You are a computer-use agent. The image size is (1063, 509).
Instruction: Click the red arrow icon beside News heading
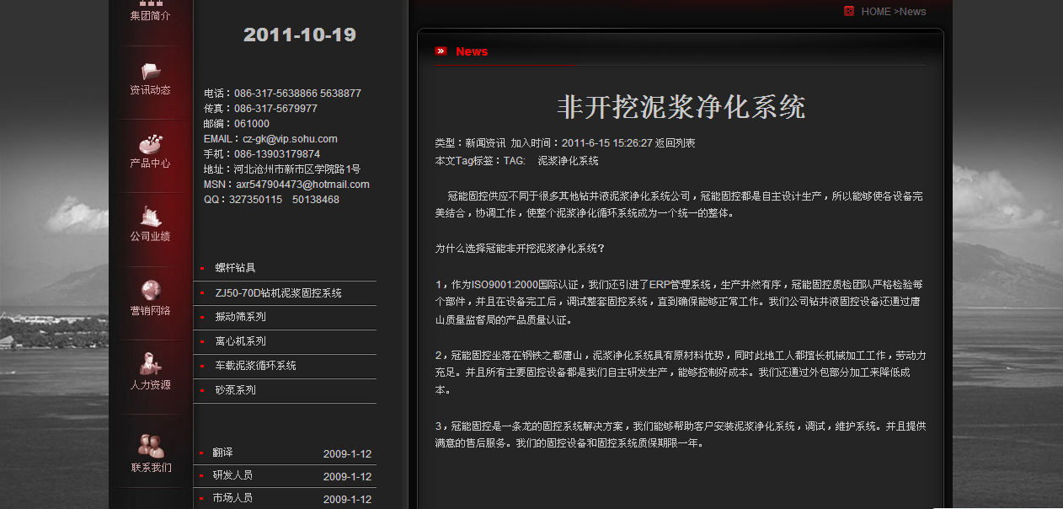(x=441, y=51)
